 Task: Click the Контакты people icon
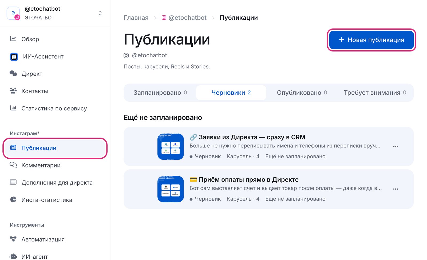(x=13, y=91)
